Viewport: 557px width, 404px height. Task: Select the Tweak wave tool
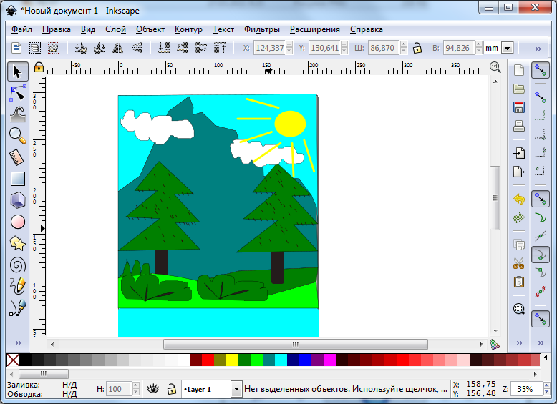click(17, 114)
